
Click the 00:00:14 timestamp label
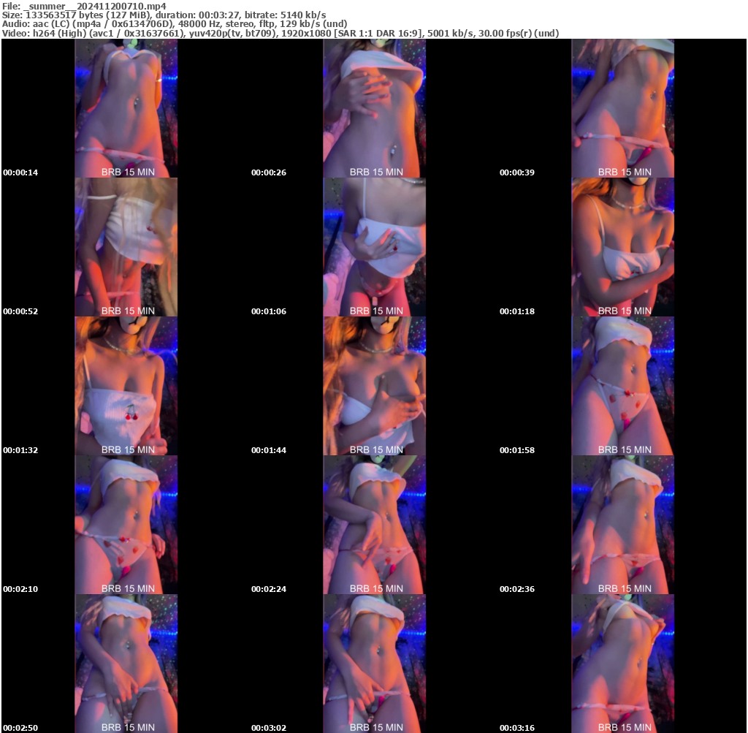point(20,172)
